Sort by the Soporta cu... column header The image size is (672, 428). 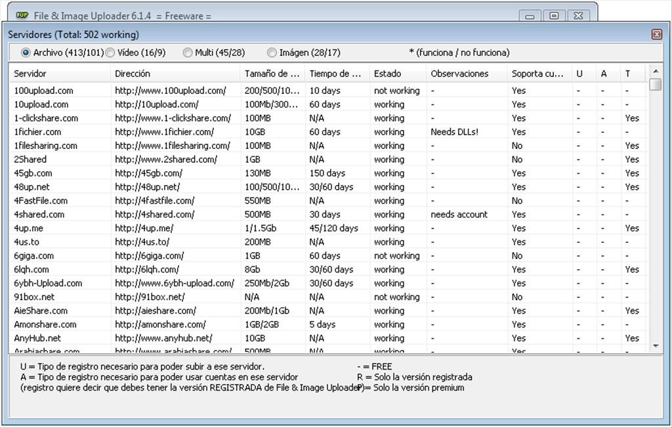[x=540, y=74]
